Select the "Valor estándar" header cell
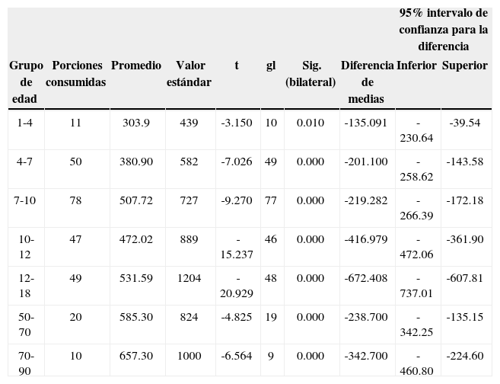Viewport: 500px width, 384px height. coord(189,74)
